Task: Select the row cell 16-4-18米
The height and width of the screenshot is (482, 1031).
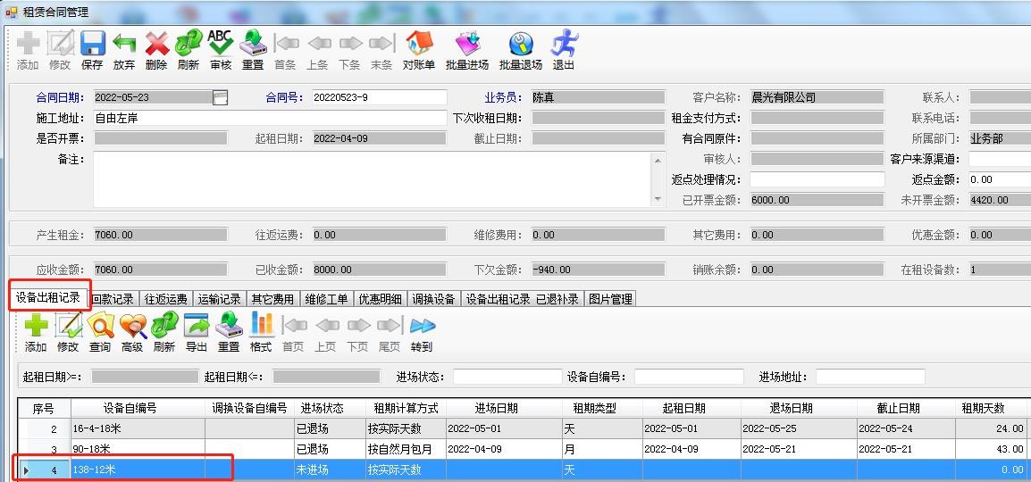Action: click(x=138, y=428)
